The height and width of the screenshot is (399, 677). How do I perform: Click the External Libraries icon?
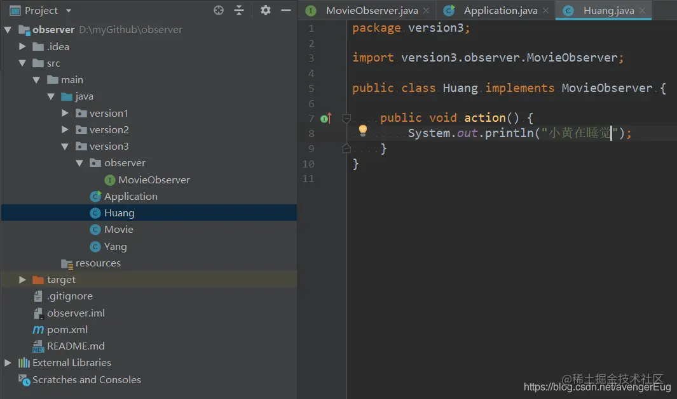tap(24, 363)
